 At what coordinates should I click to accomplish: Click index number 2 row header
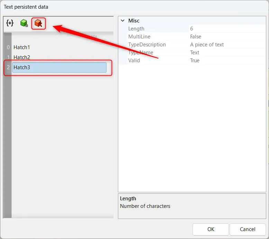pyautogui.click(x=8, y=67)
